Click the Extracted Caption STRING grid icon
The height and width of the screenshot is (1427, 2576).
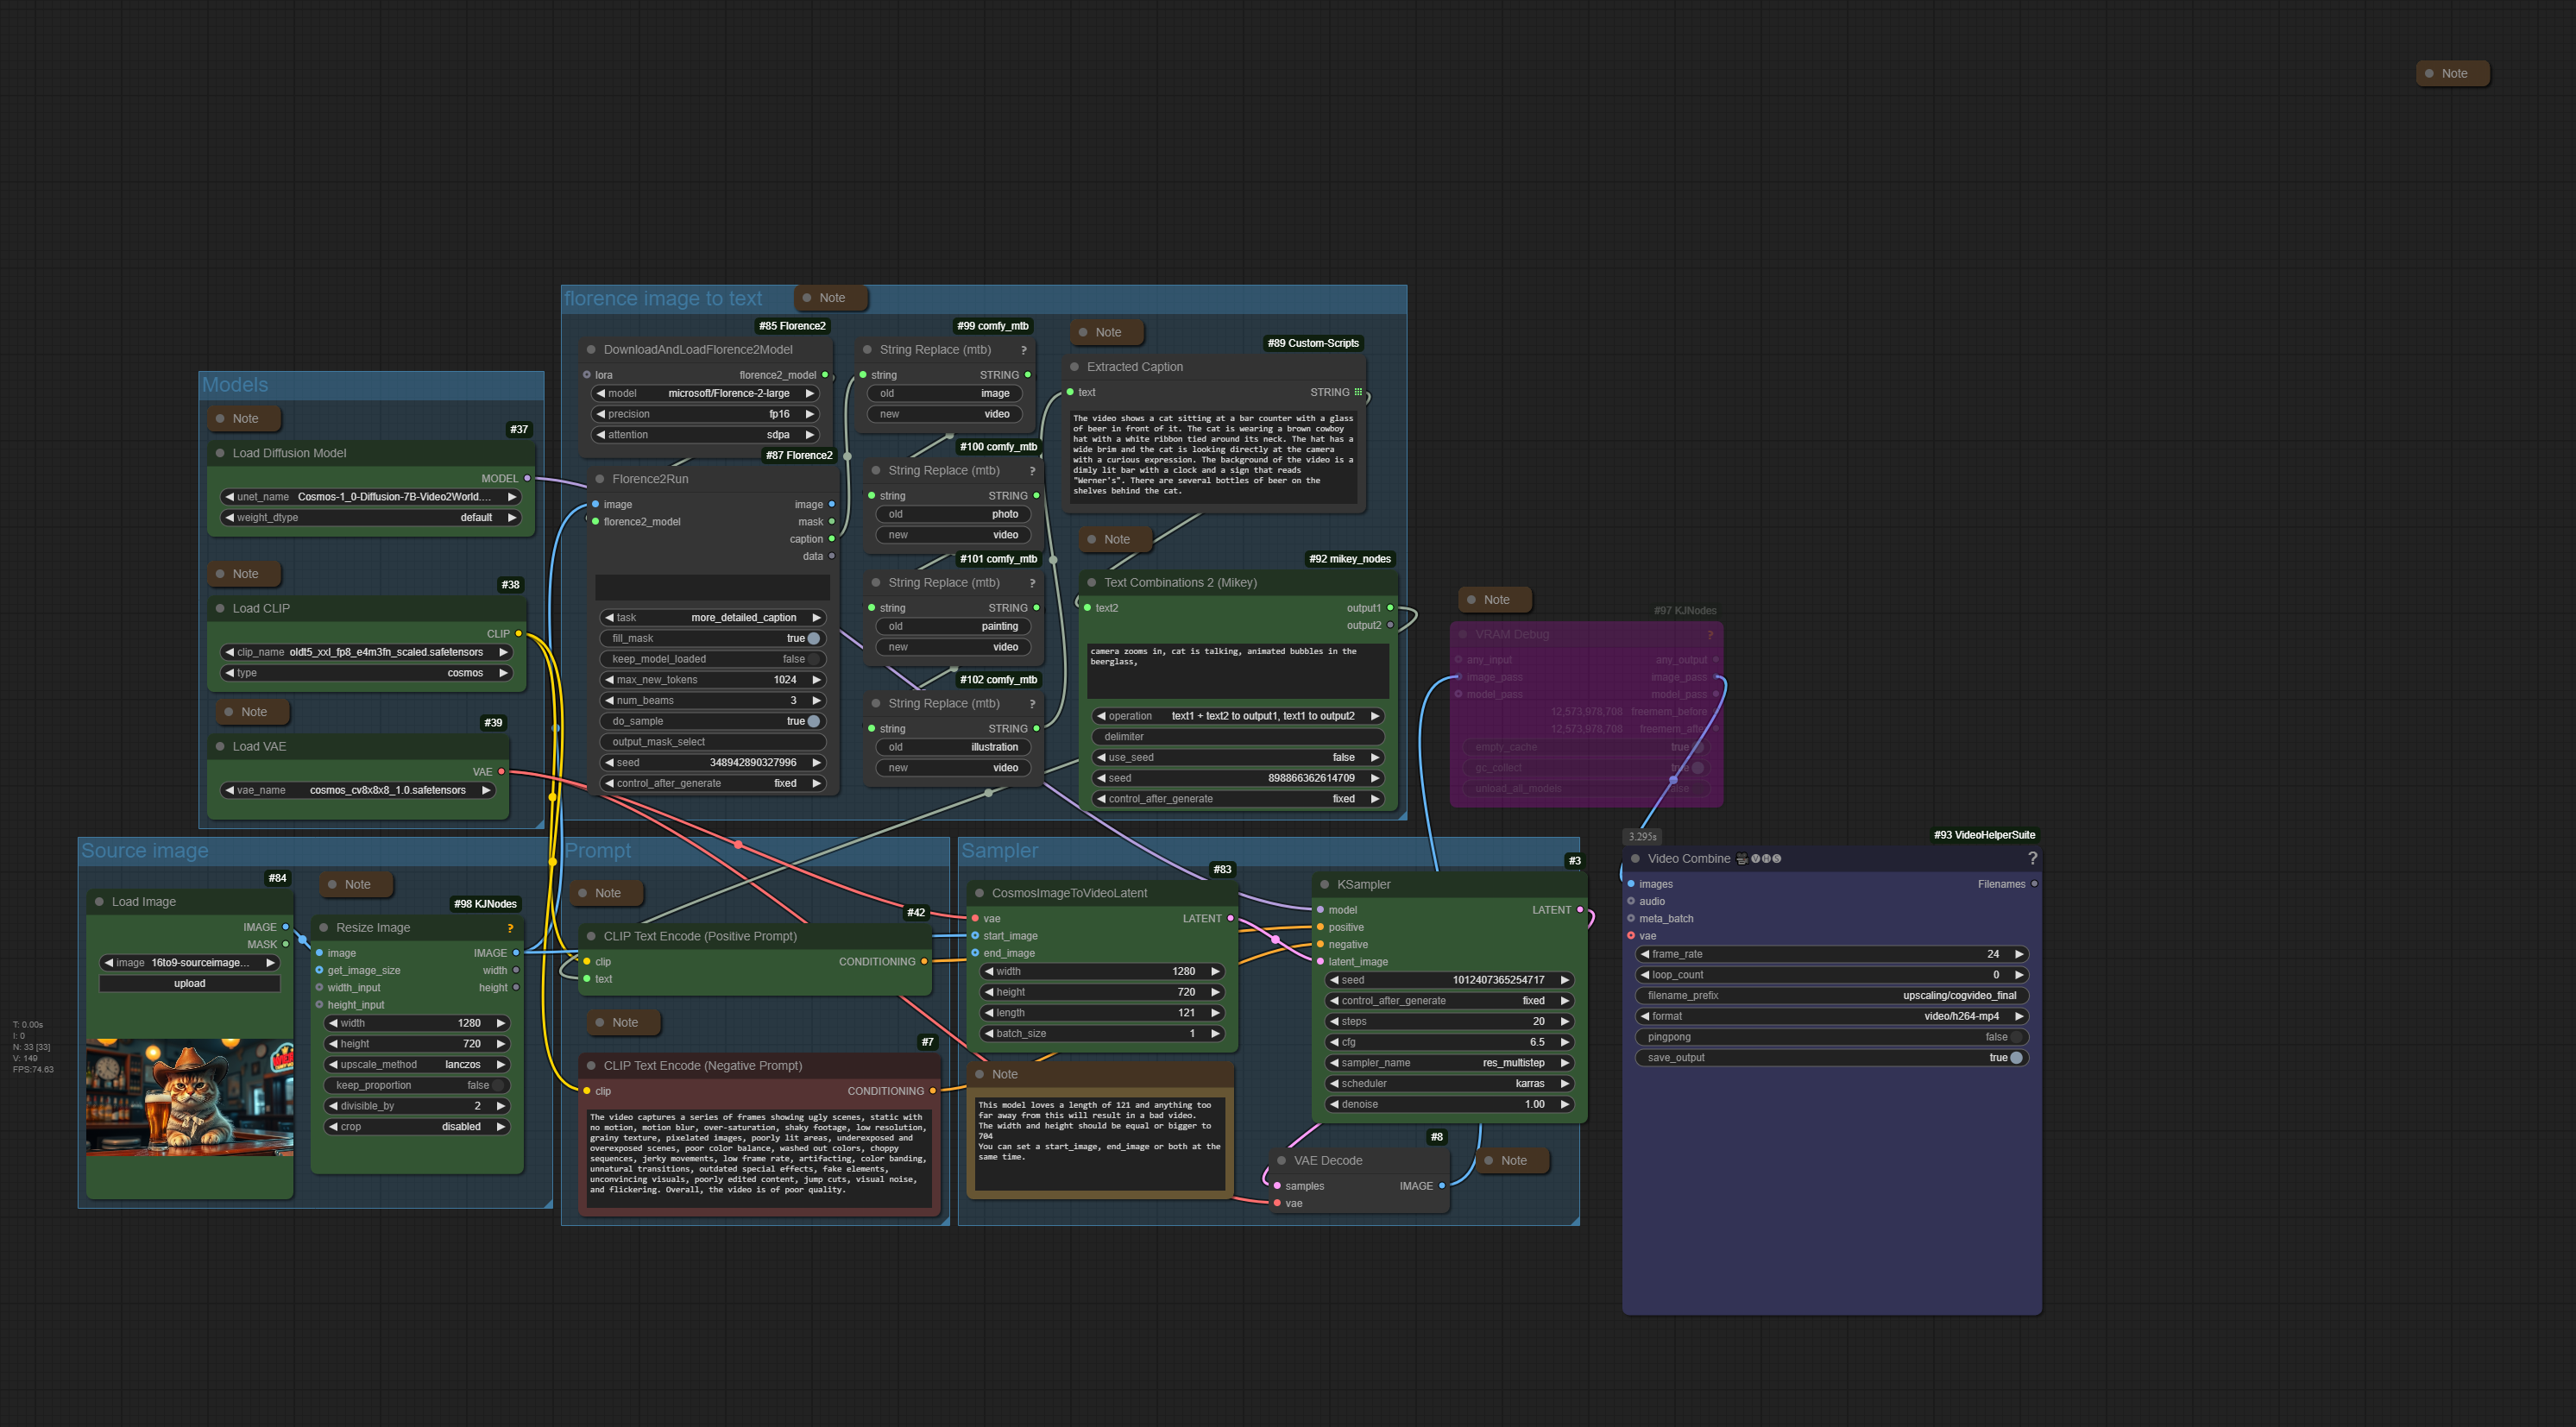pyautogui.click(x=1358, y=392)
